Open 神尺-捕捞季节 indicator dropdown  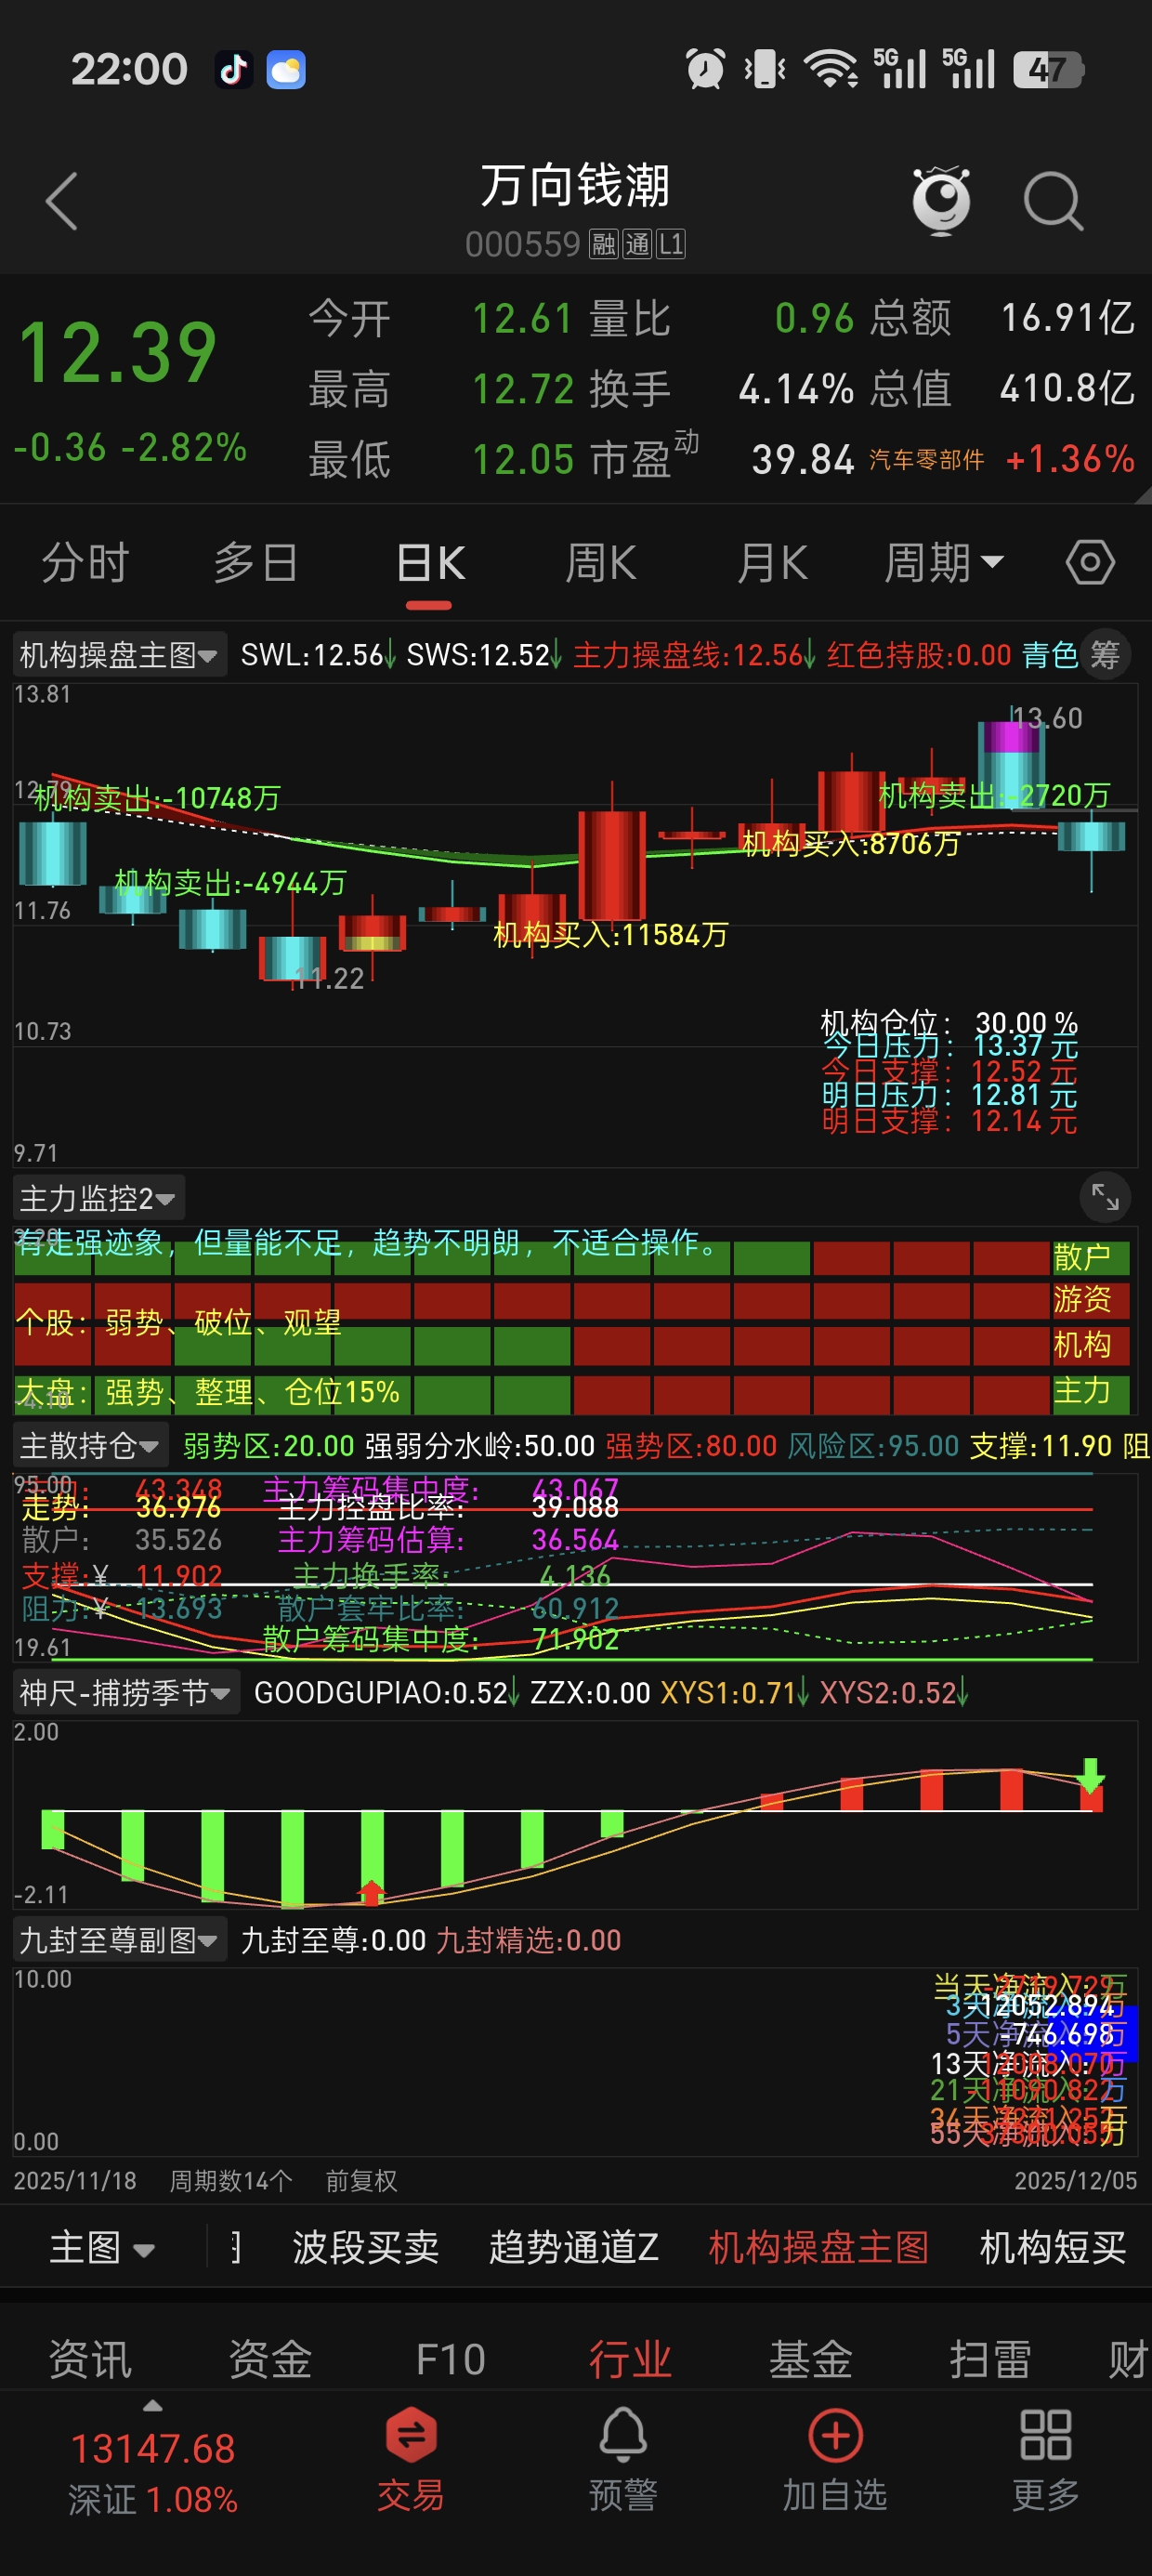click(x=126, y=1692)
